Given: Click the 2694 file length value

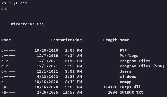Looking at the screenshot, I should [113, 92].
